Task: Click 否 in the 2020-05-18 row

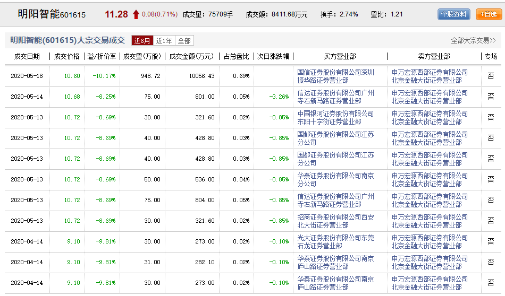Action: tap(491, 76)
